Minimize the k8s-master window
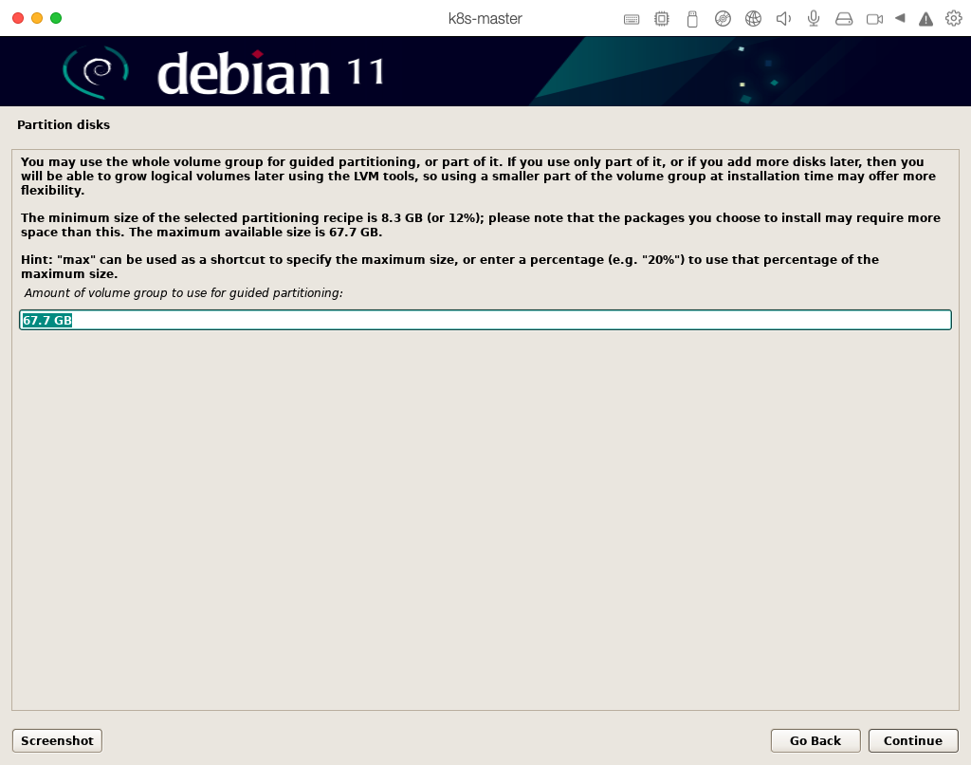 37,18
